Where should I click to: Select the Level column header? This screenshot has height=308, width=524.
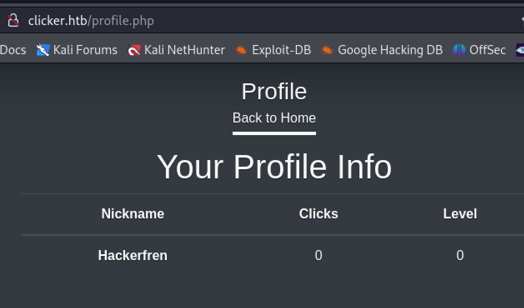point(460,214)
